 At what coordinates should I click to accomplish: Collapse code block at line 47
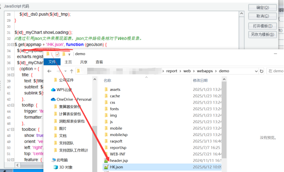(x=13, y=130)
